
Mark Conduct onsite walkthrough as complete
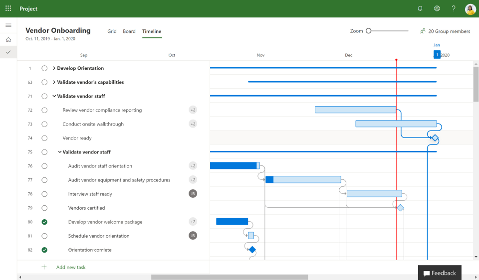44,124
